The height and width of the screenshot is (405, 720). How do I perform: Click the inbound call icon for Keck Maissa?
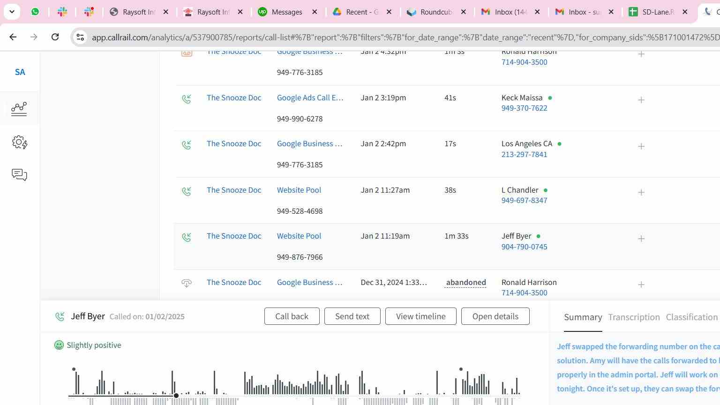click(x=187, y=99)
